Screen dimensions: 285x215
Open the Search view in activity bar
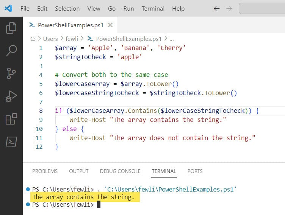point(11,50)
